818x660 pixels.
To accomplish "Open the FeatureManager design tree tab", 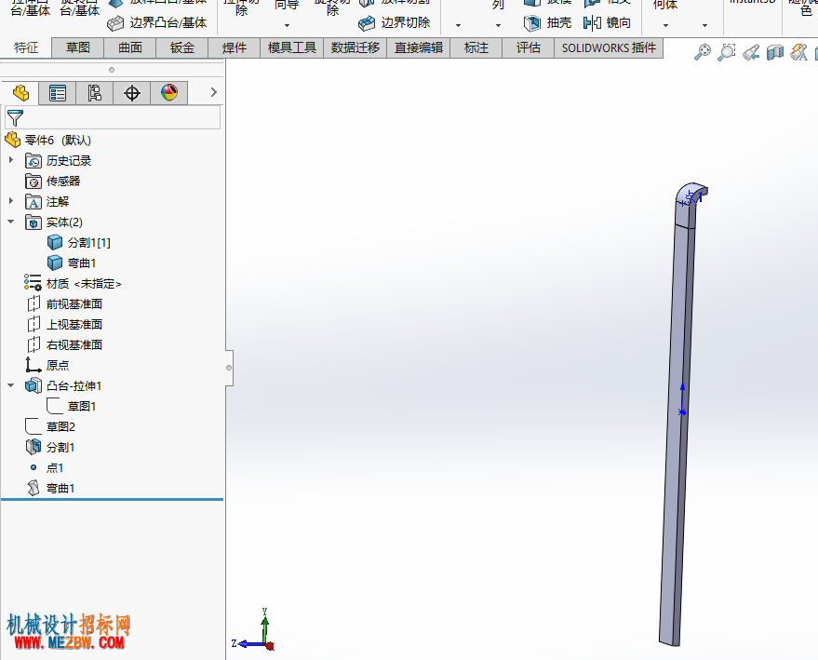I will point(20,93).
